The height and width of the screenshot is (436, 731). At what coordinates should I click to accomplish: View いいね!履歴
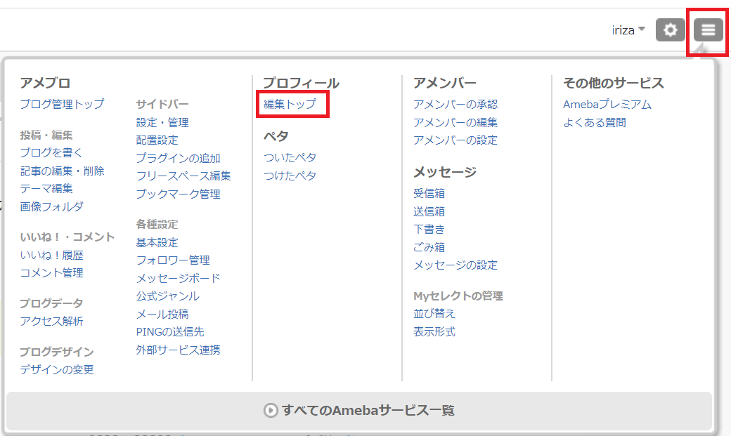51,256
